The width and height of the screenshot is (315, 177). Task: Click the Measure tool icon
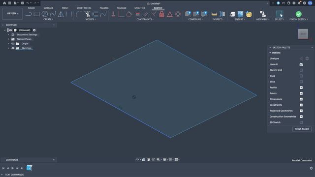point(214,14)
